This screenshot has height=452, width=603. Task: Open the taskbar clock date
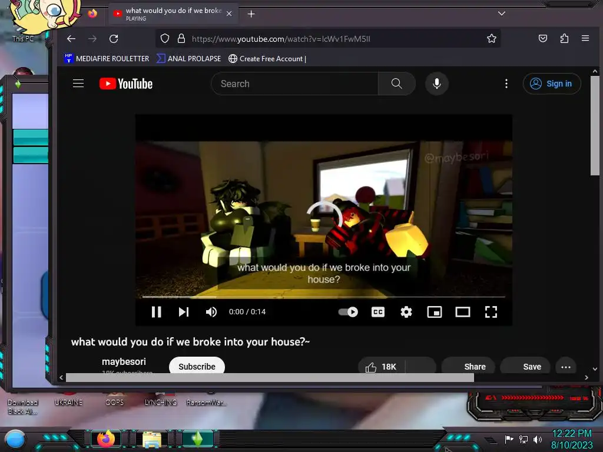572,439
